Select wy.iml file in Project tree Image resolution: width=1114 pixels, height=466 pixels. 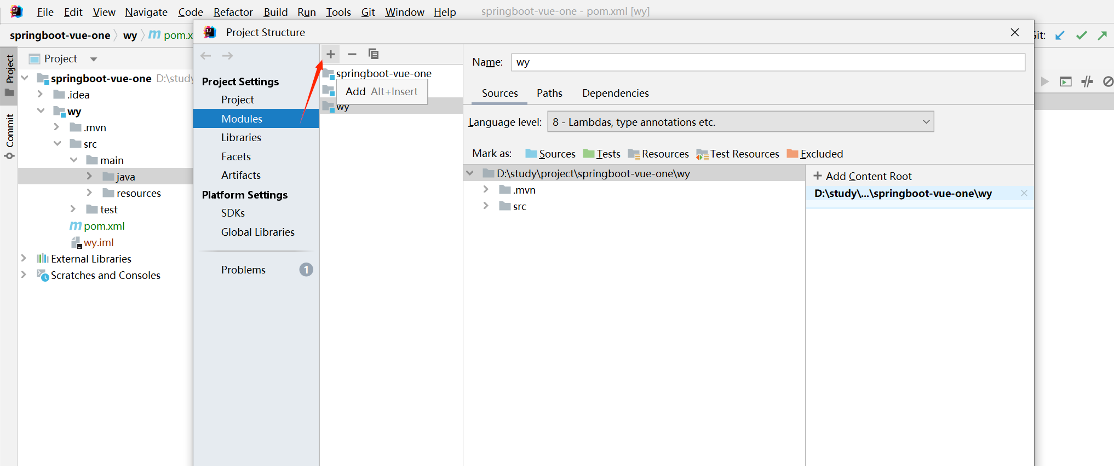click(x=99, y=242)
